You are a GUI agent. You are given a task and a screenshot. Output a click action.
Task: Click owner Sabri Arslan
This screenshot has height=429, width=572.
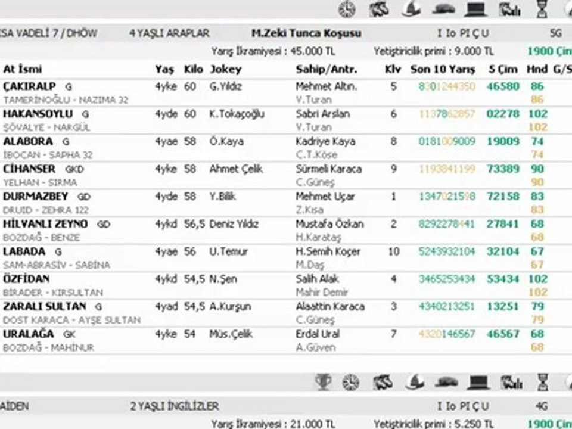click(x=323, y=114)
